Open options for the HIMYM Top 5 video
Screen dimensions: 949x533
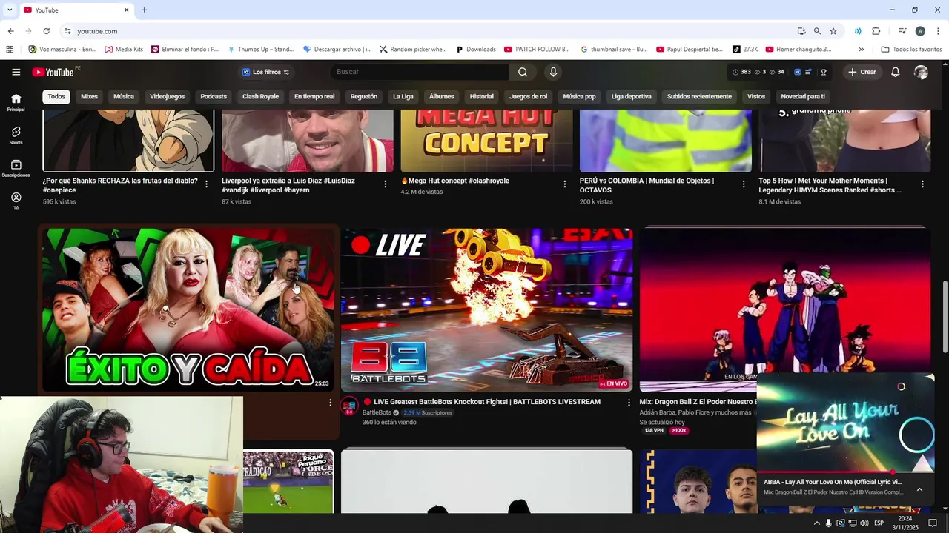[x=922, y=184]
